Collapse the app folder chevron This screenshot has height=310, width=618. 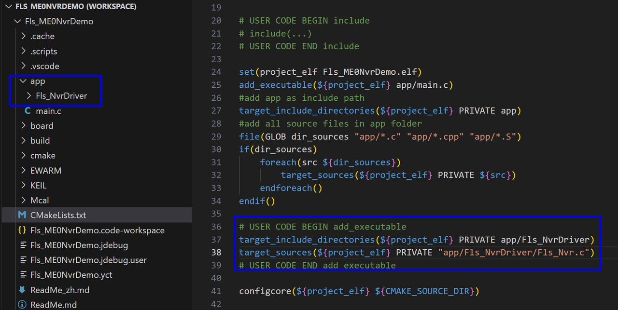pyautogui.click(x=23, y=81)
